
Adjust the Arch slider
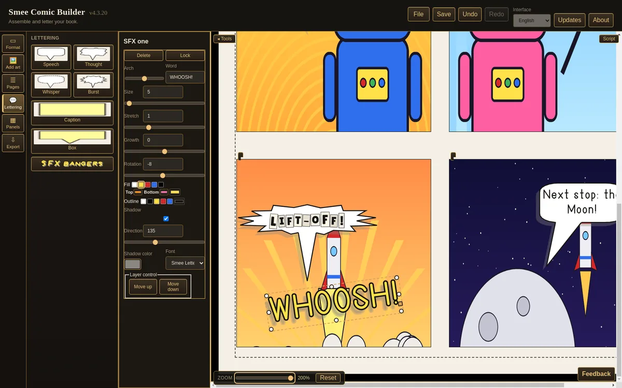[x=144, y=79]
